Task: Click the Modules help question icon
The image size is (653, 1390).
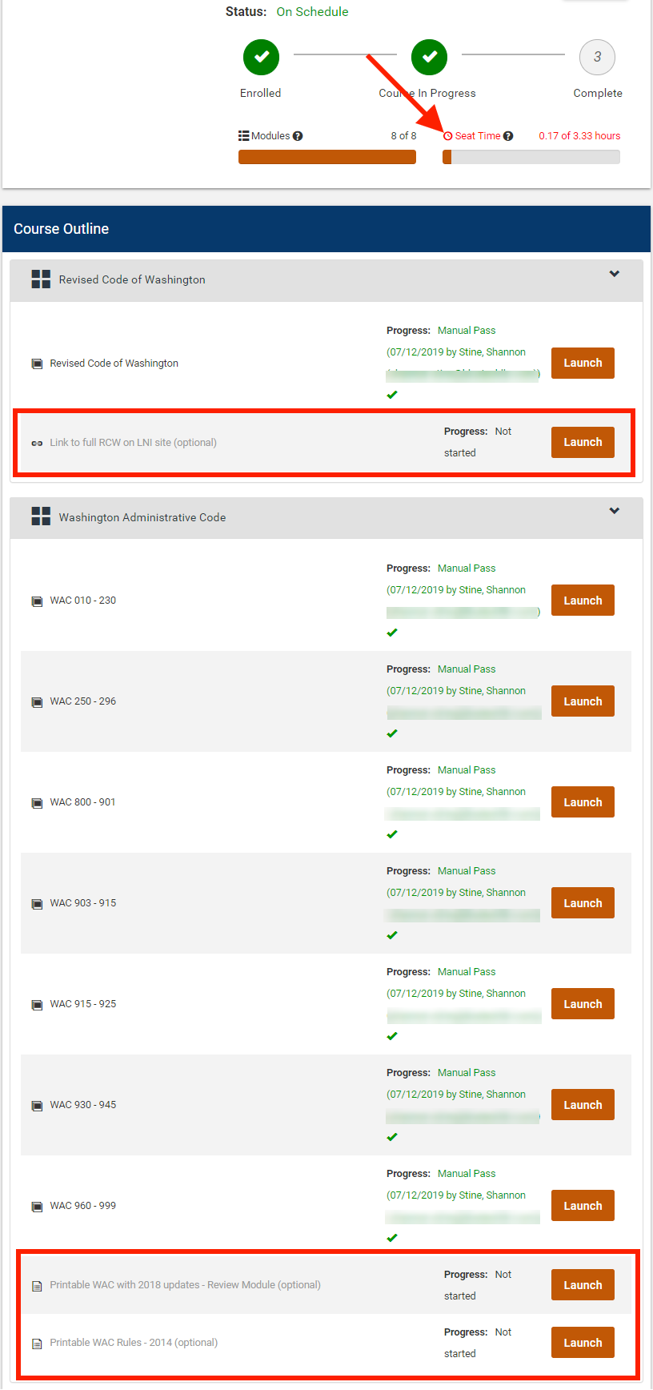Action: (x=298, y=136)
